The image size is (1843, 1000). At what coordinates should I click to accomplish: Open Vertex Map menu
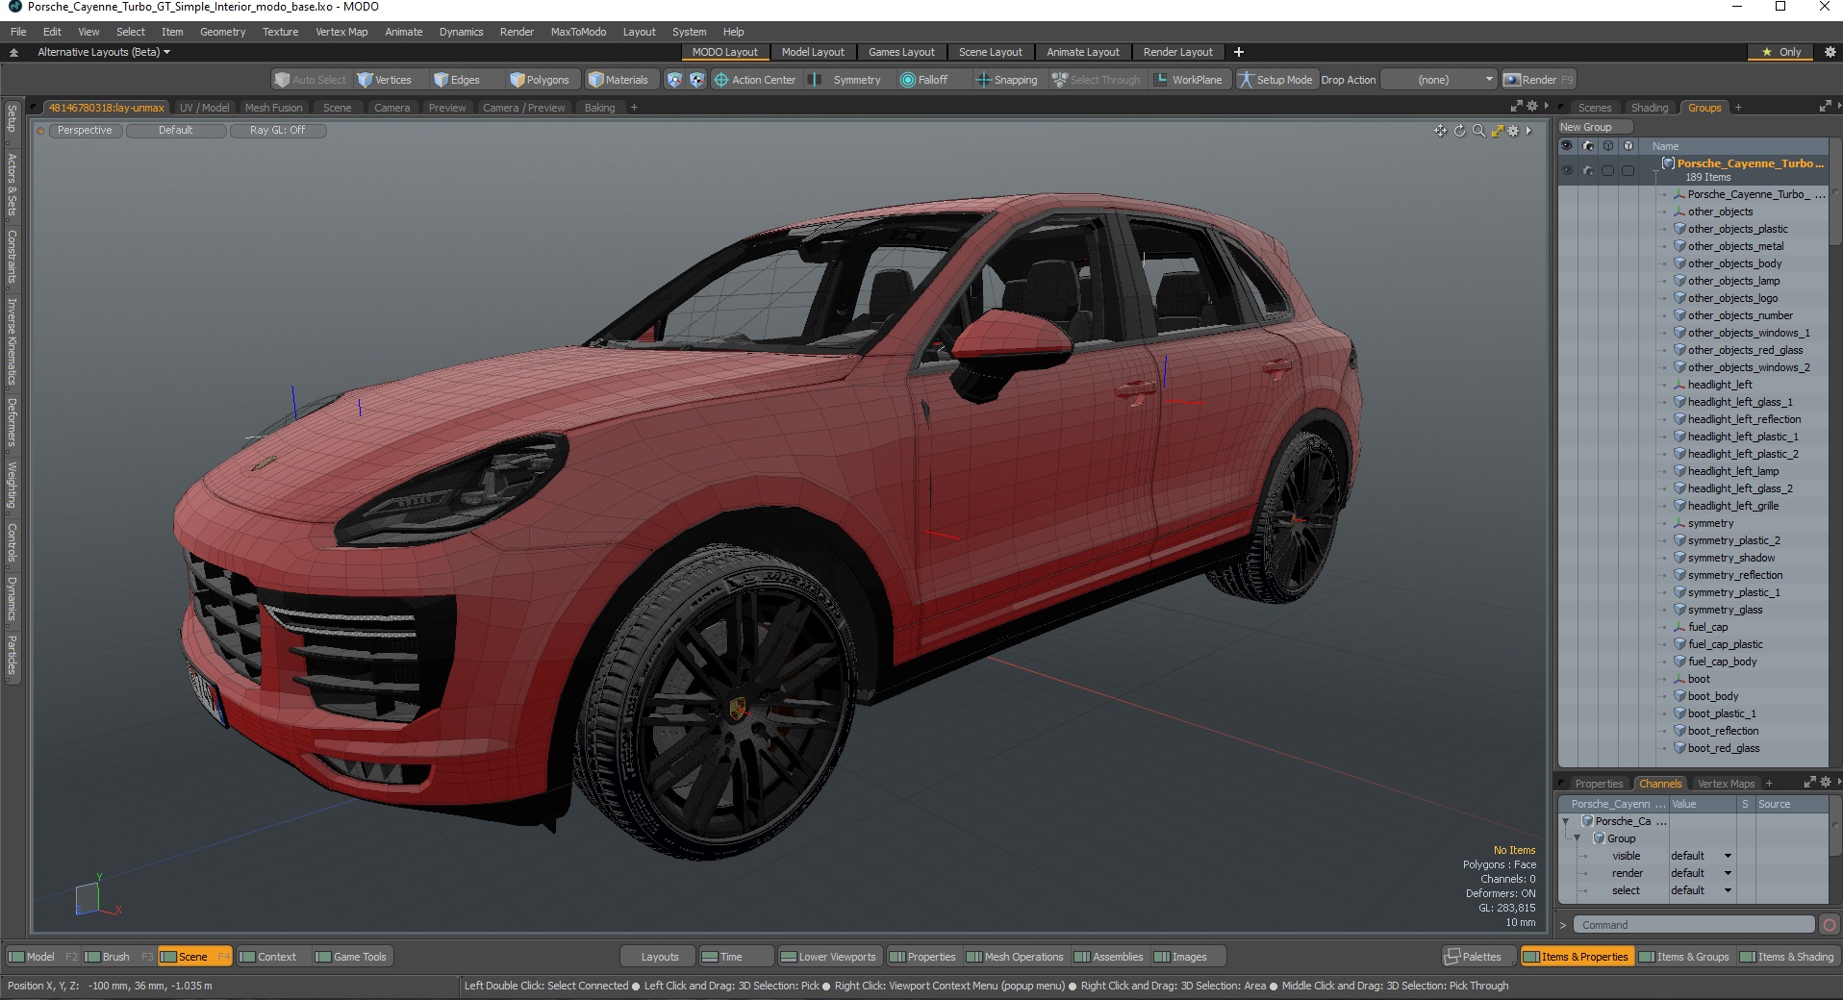[x=341, y=32]
